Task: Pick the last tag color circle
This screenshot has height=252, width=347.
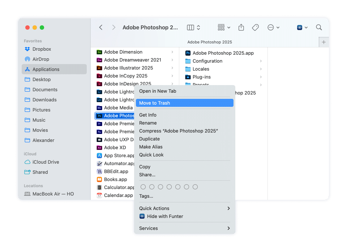Action: coord(195,187)
